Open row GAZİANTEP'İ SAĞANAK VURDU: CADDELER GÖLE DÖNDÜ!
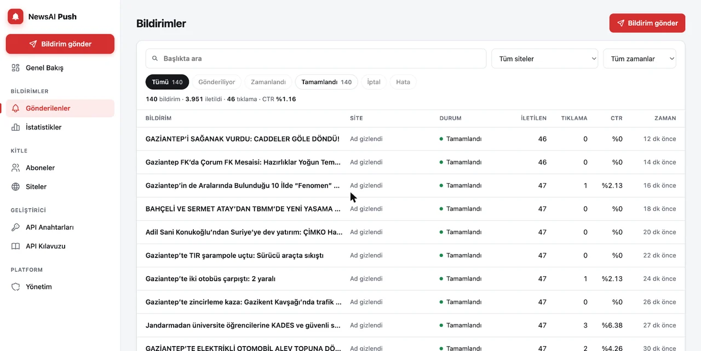 411,139
